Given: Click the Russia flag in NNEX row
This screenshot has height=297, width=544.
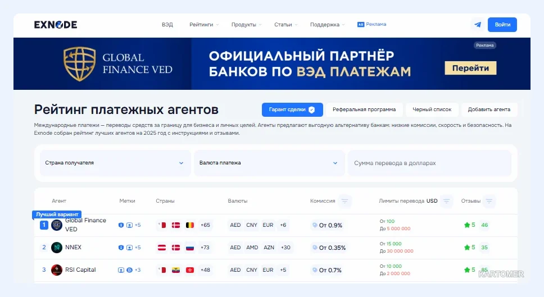Looking at the screenshot, I should 190,248.
